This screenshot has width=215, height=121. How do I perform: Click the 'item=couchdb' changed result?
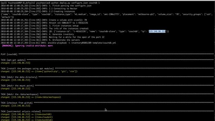pos(26,114)
